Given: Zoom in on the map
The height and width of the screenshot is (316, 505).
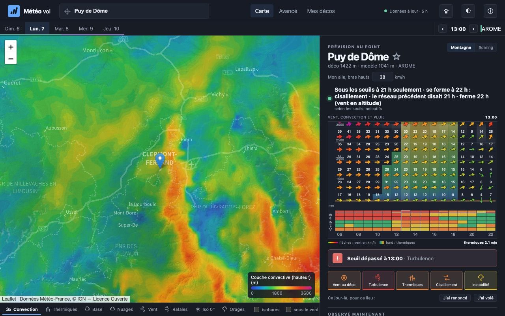Looking at the screenshot, I should [11, 47].
